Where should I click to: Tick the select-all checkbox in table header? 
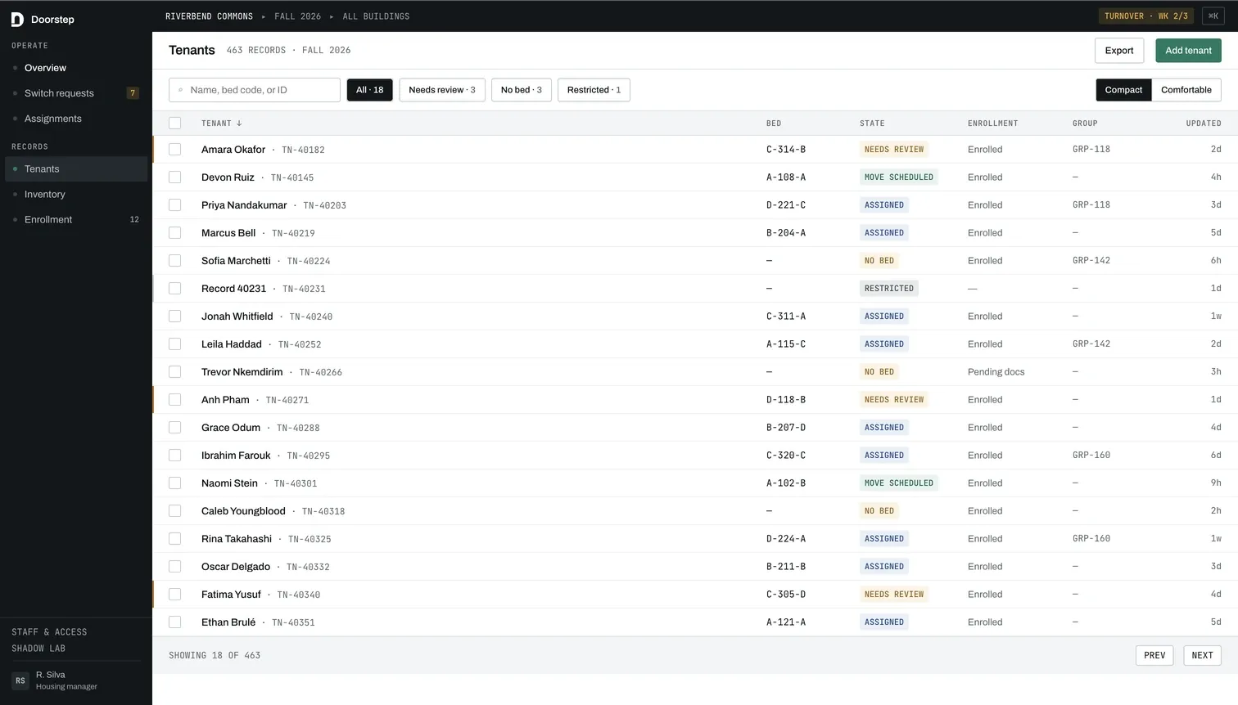174,123
